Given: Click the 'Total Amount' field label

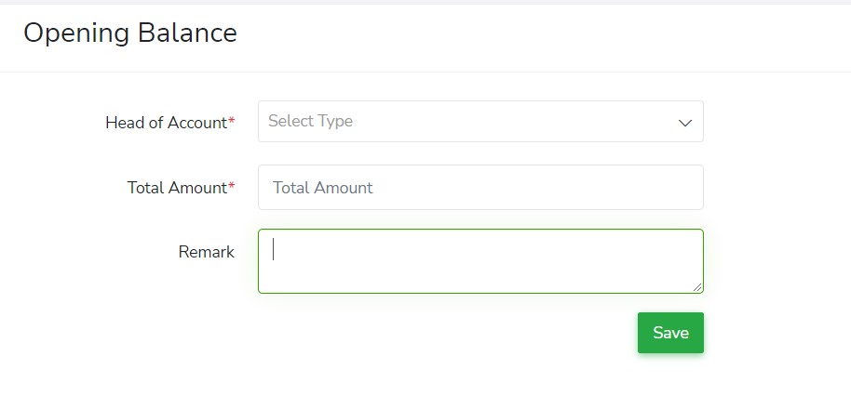Looking at the screenshot, I should point(177,188).
